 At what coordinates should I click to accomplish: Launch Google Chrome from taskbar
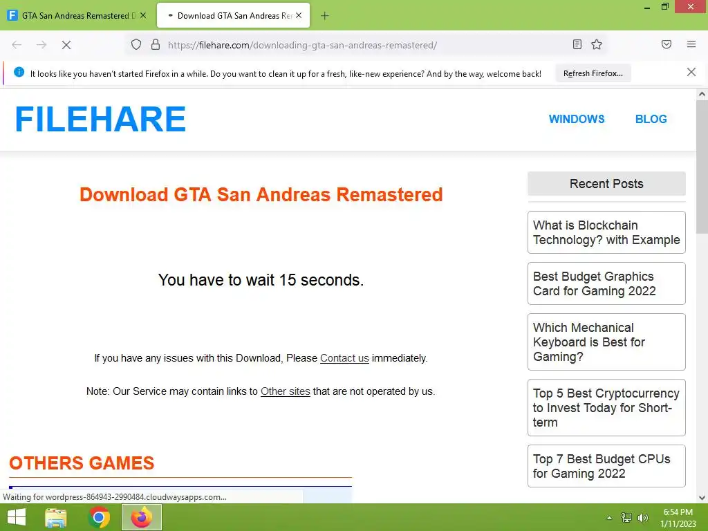(x=99, y=517)
